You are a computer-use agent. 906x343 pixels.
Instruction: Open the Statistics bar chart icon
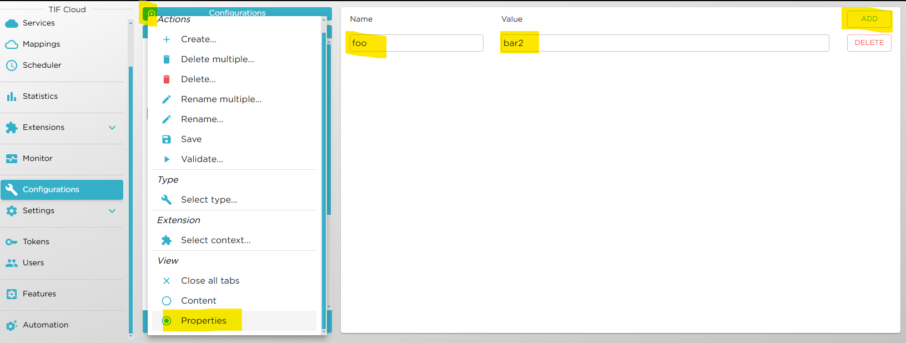pos(12,97)
